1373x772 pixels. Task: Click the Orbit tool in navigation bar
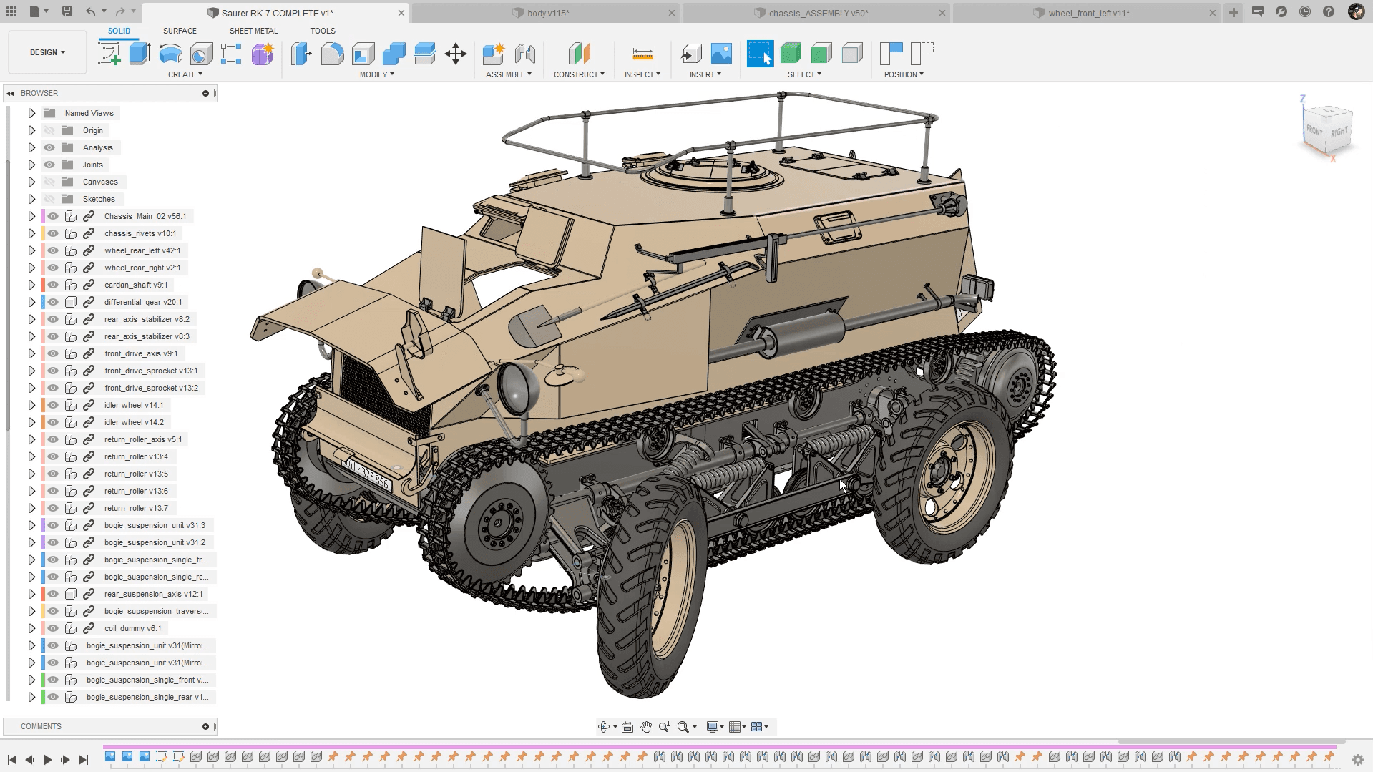(604, 727)
